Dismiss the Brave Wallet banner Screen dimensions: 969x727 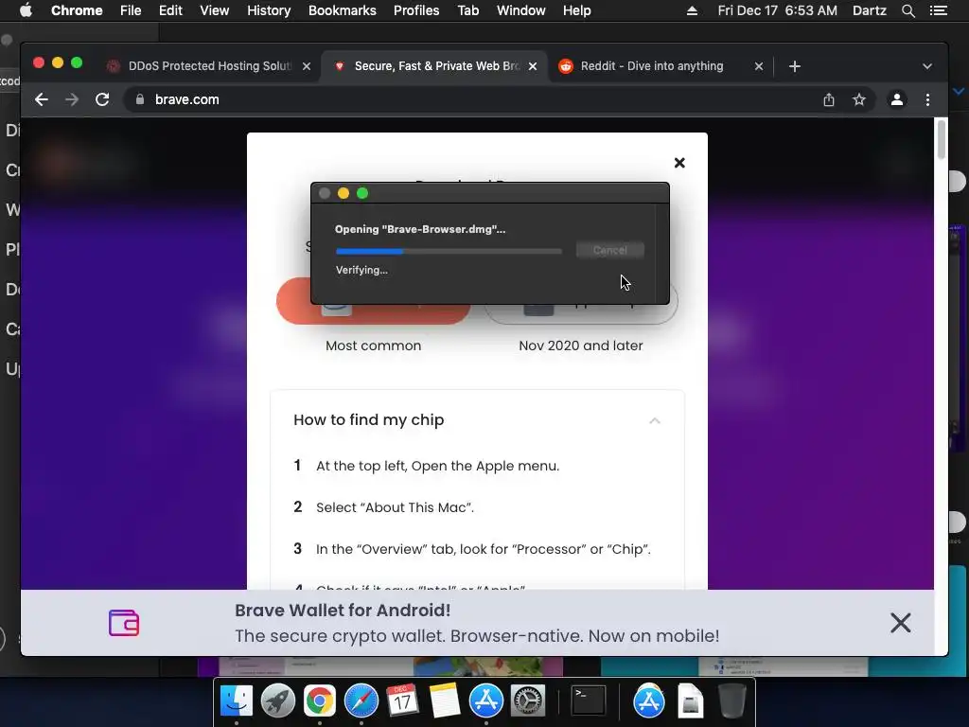(901, 623)
